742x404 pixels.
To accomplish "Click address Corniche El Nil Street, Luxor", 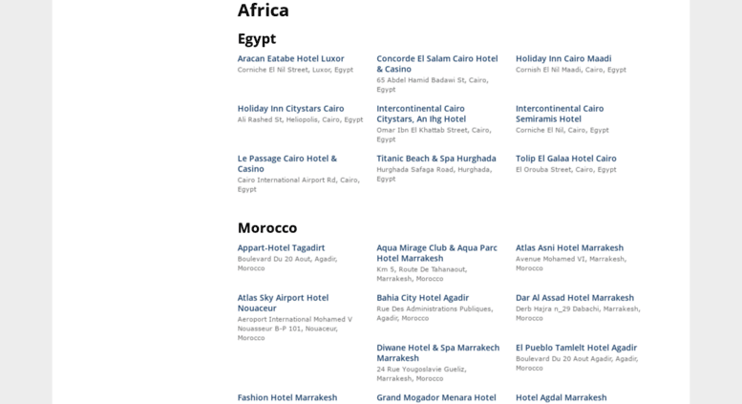I will 295,70.
